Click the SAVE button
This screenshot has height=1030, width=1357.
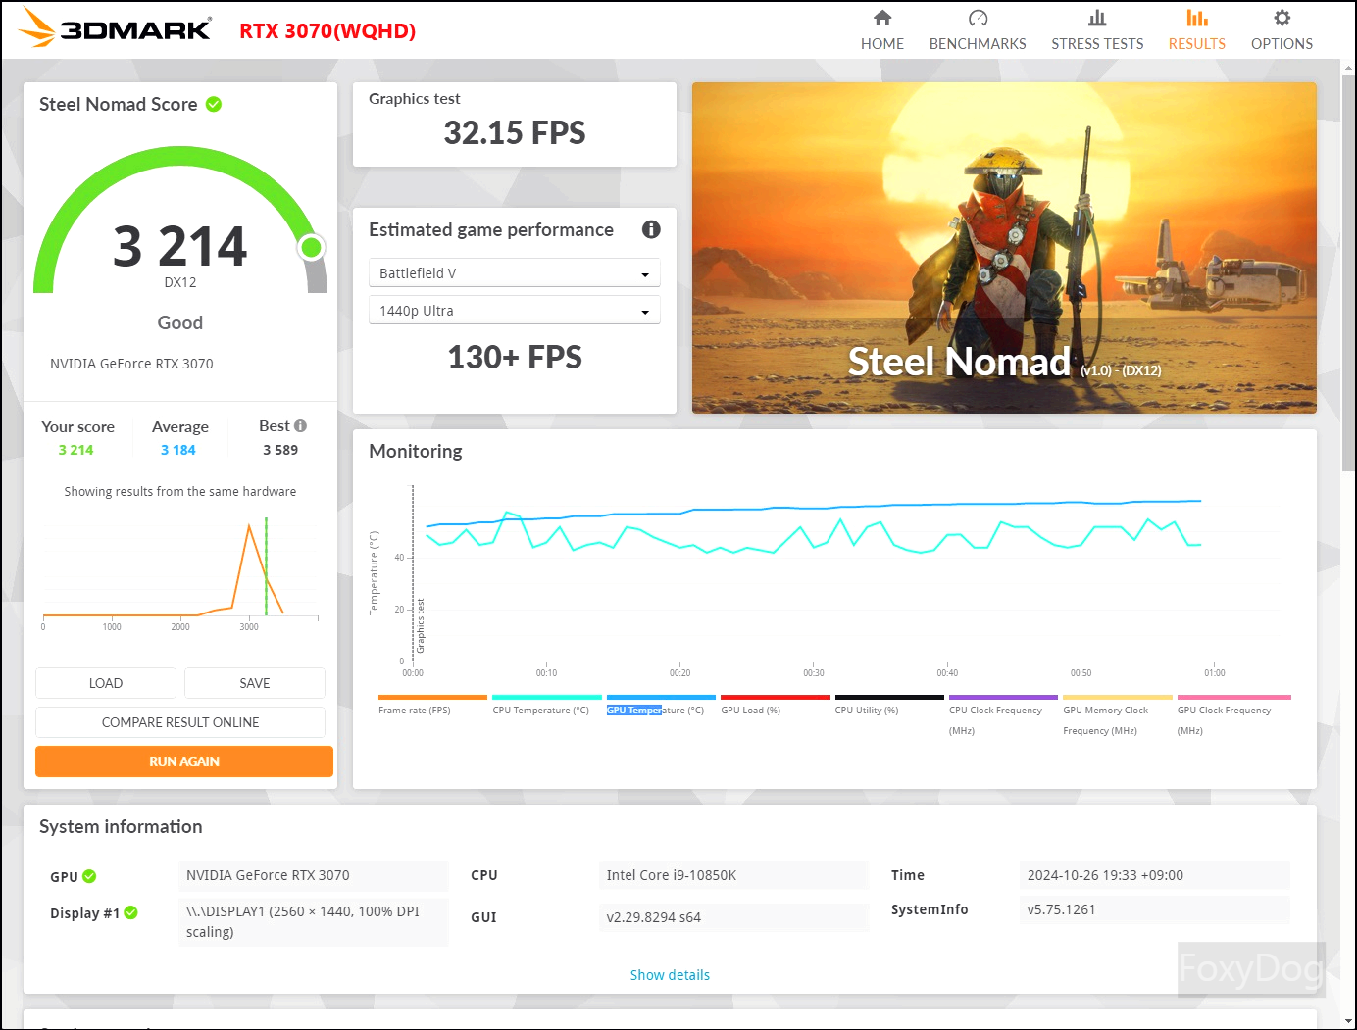(x=255, y=683)
